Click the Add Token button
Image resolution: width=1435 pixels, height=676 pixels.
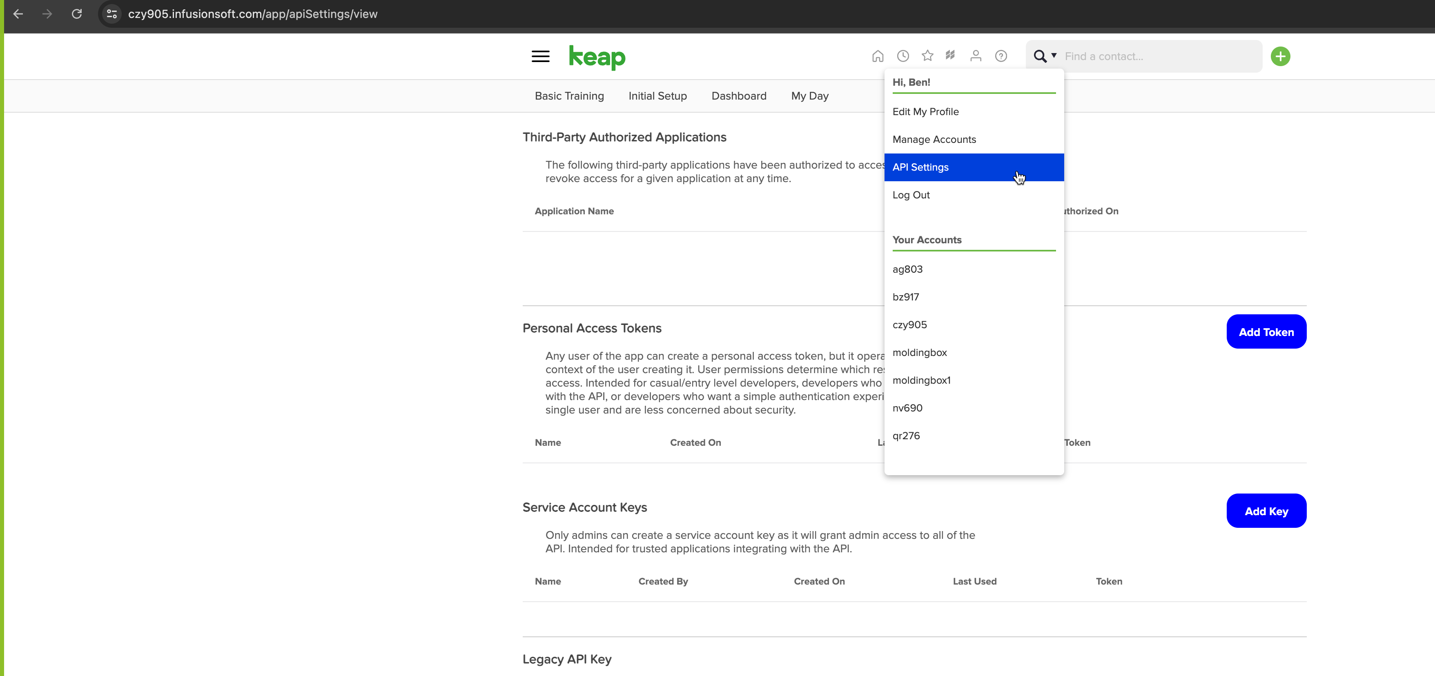tap(1266, 332)
